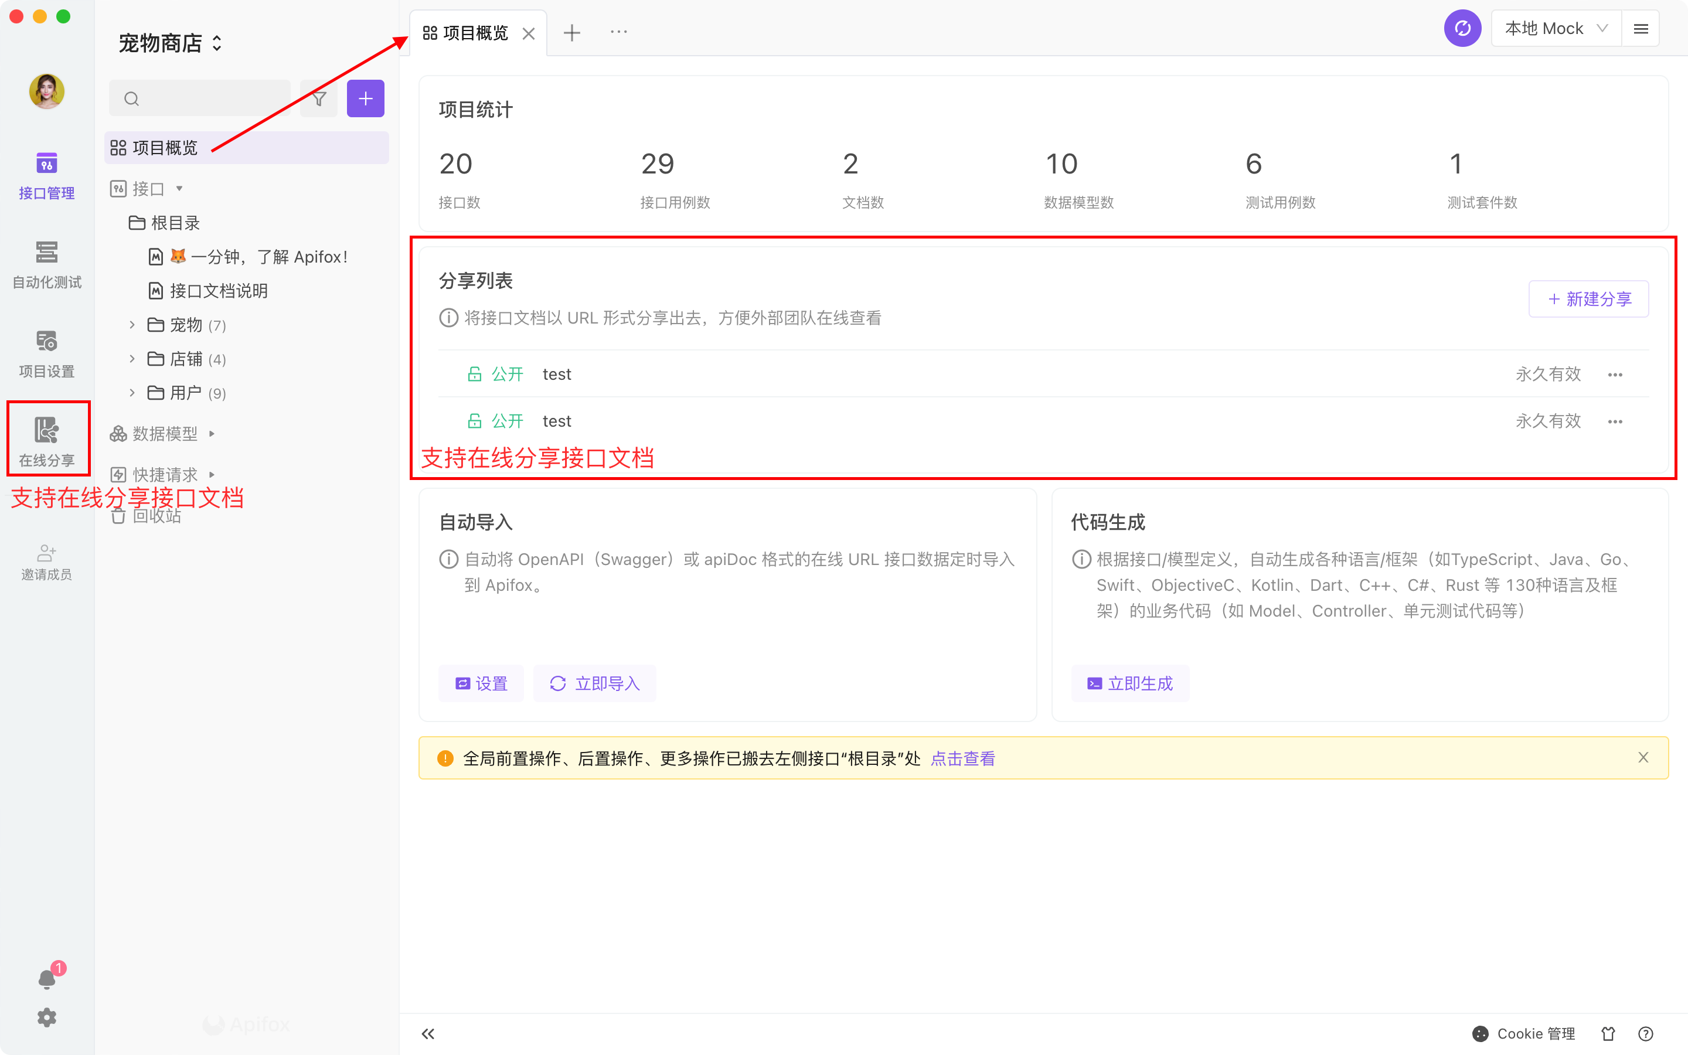
Task: Click the purple plus button next to search
Action: pyautogui.click(x=366, y=98)
